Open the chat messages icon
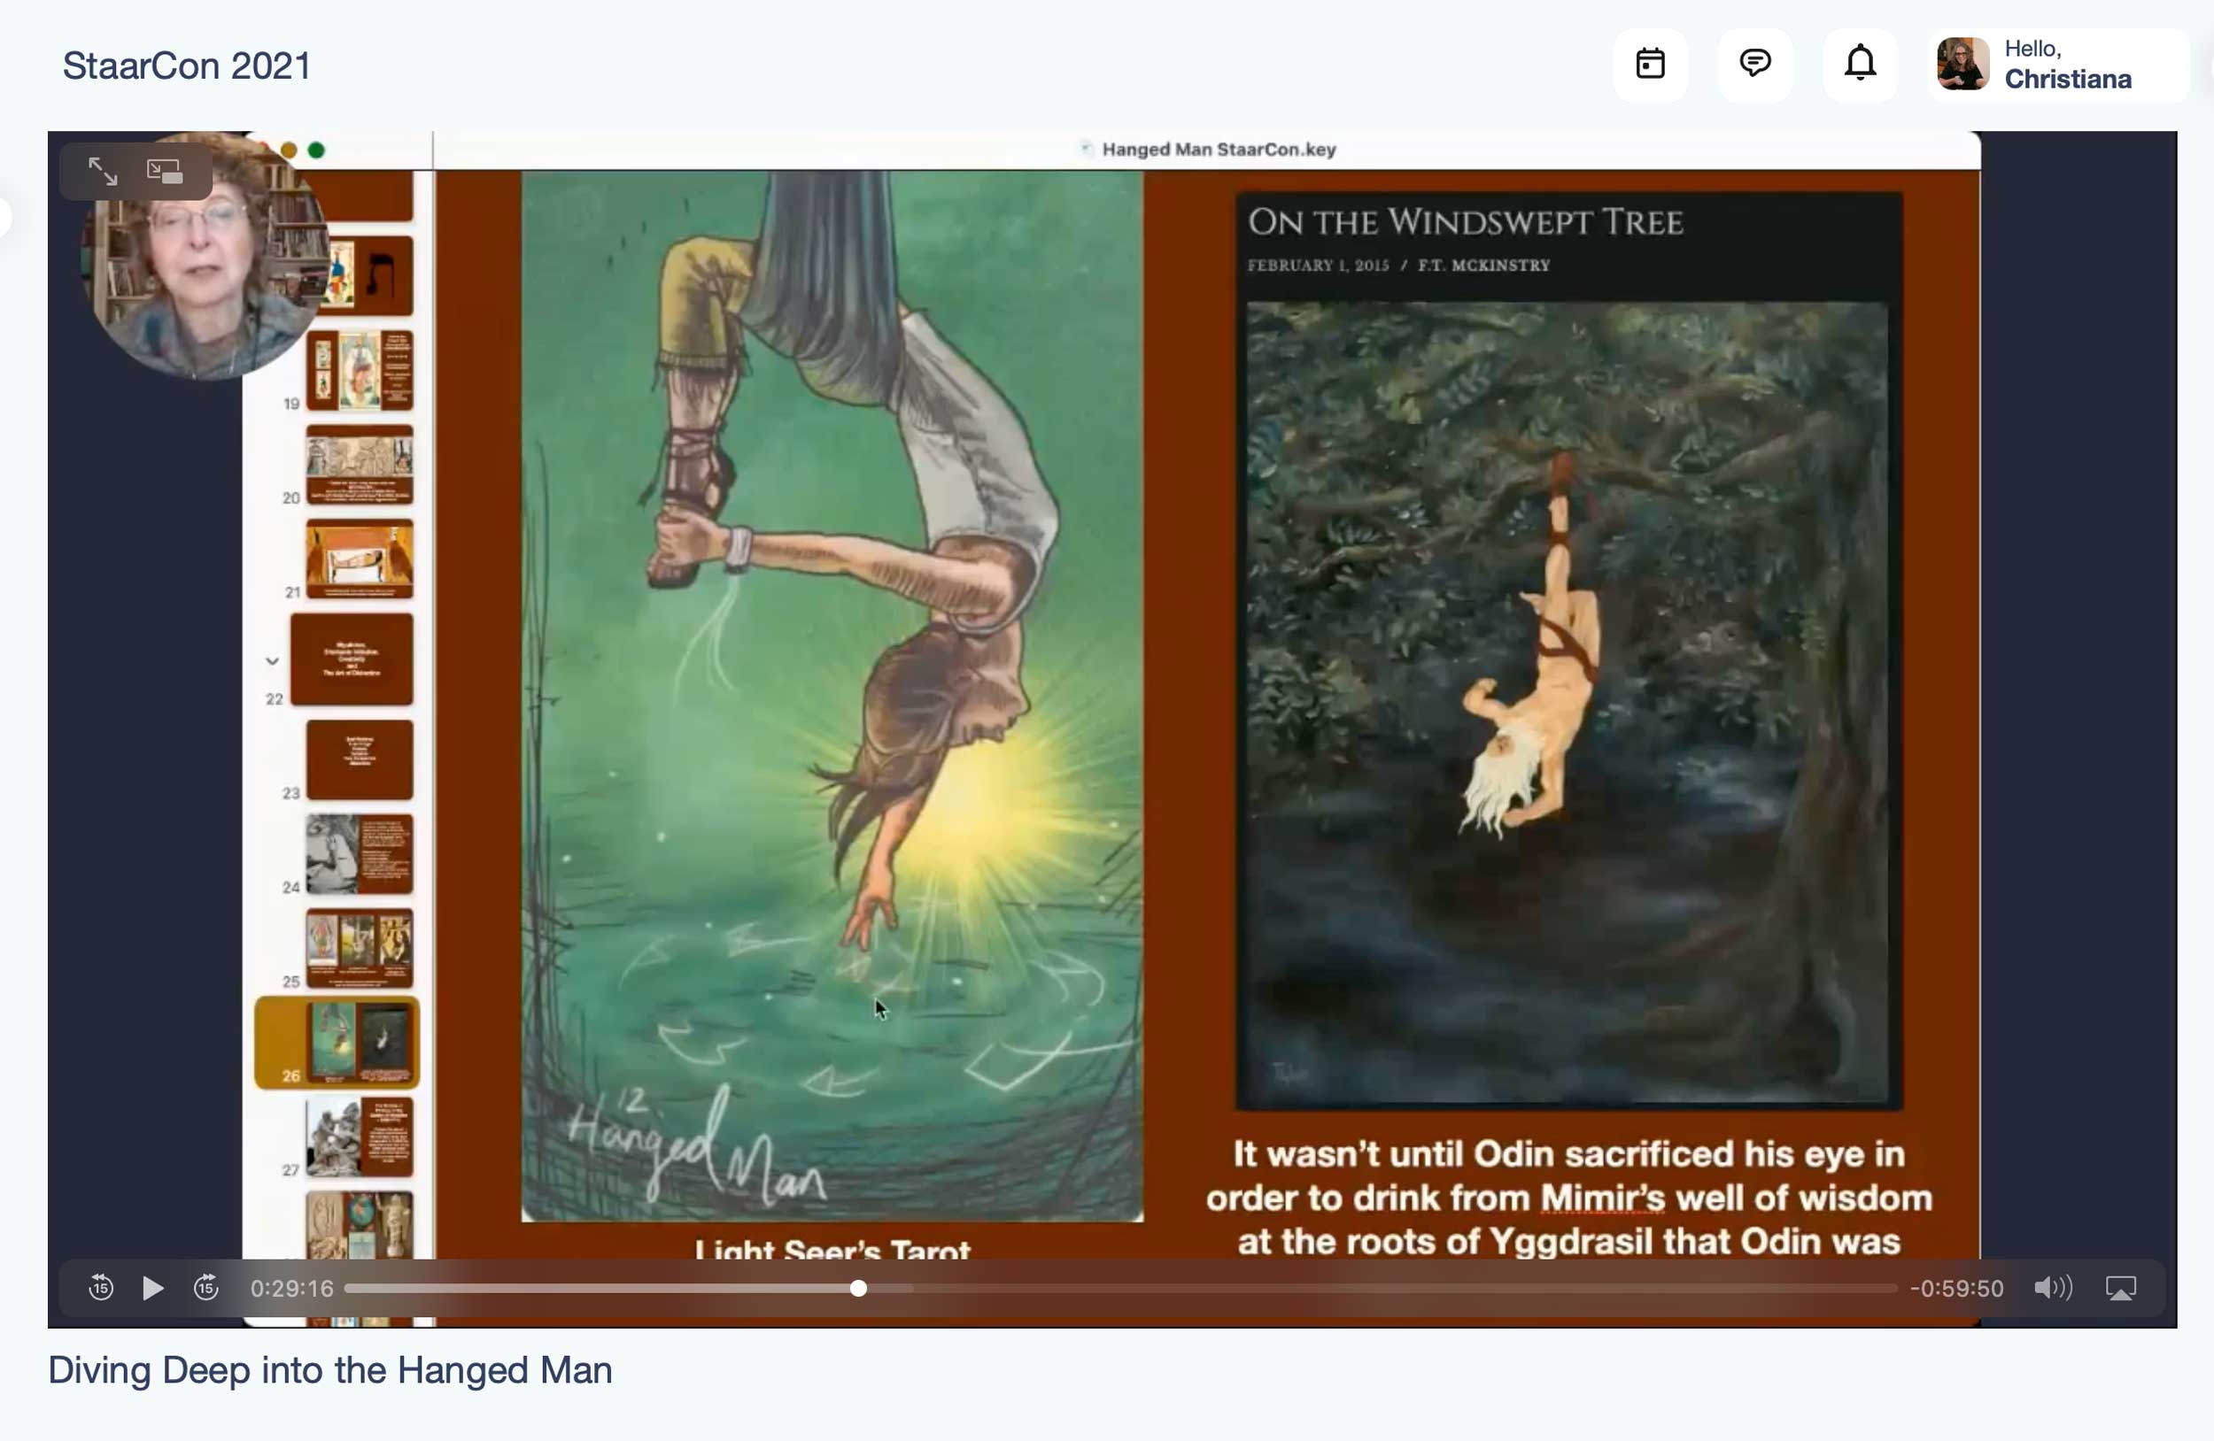This screenshot has width=2214, height=1441. pyautogui.click(x=1754, y=64)
